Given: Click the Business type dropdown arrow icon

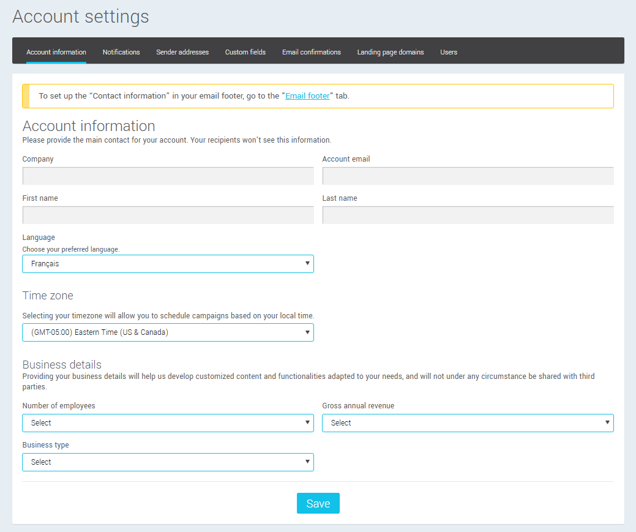Looking at the screenshot, I should (x=307, y=462).
